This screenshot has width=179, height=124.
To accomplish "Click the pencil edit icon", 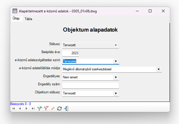I will click(53, 108).
